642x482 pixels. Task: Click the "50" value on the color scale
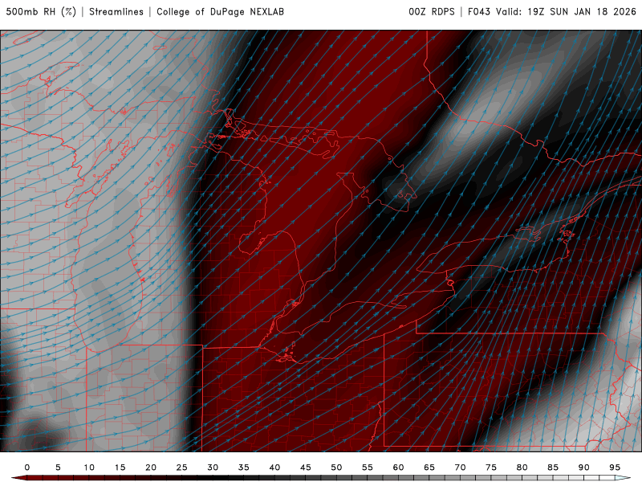pos(336,468)
